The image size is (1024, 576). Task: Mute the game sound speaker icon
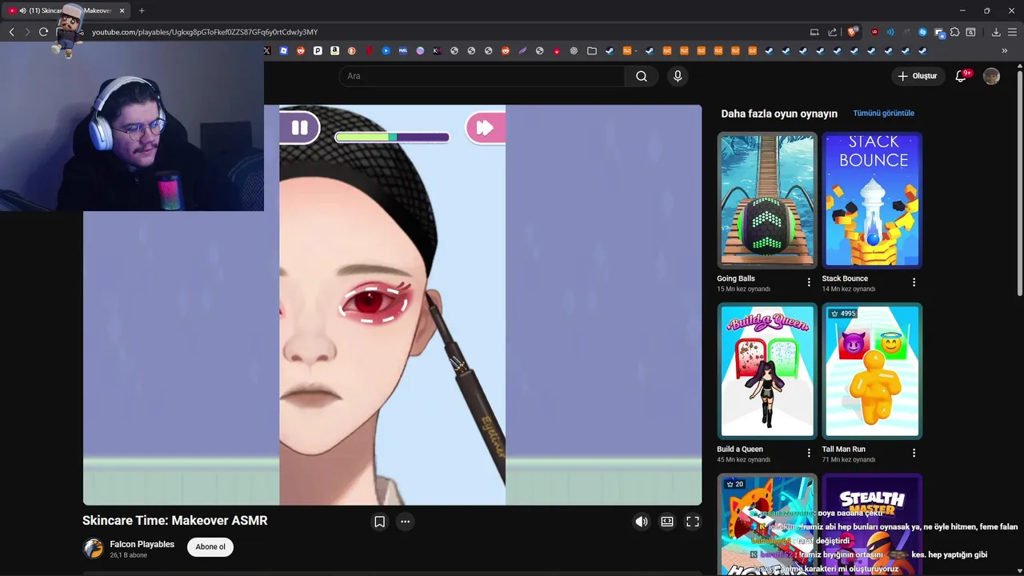pyautogui.click(x=642, y=522)
